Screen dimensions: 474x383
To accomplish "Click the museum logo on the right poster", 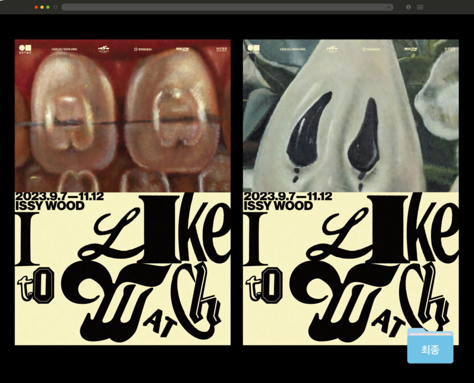I will point(254,49).
